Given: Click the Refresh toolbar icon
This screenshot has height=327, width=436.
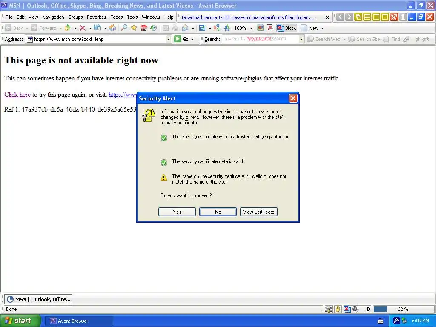Looking at the screenshot, I should (x=98, y=28).
